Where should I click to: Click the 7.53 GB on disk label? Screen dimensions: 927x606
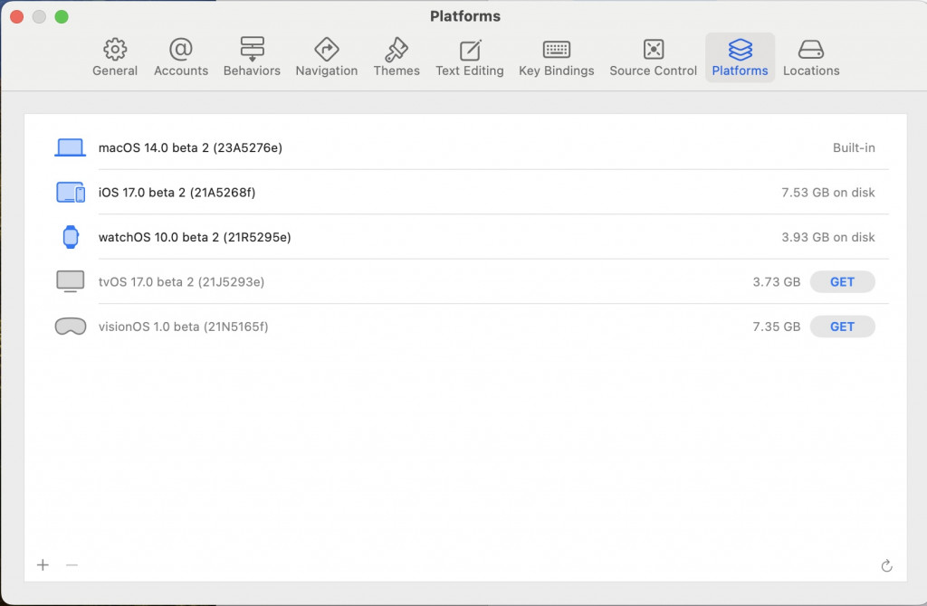828,193
